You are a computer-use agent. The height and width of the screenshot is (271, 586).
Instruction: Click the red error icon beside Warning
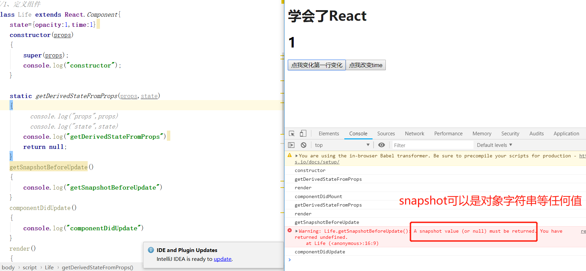tap(290, 231)
